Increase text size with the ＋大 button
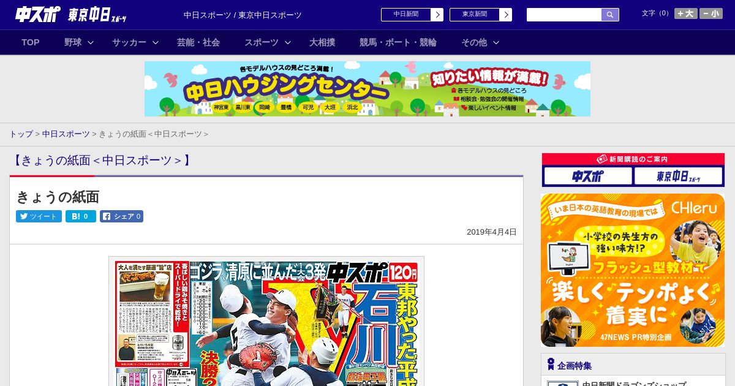 tap(686, 13)
